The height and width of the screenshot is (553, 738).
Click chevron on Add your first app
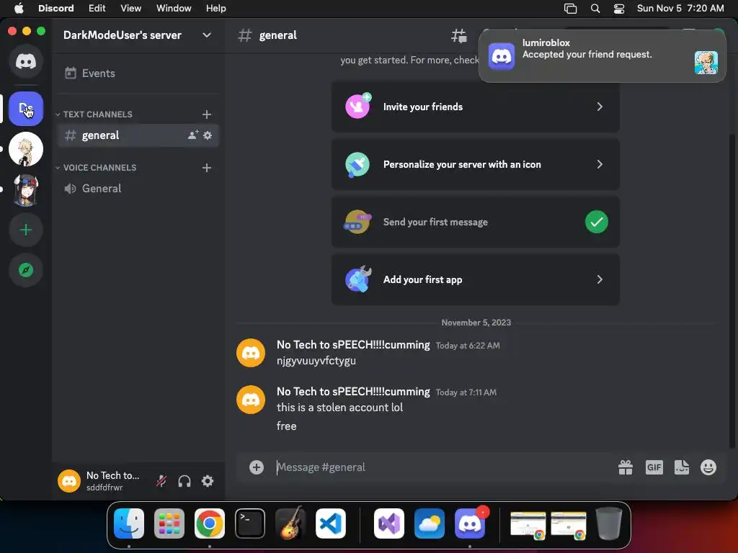(x=600, y=280)
